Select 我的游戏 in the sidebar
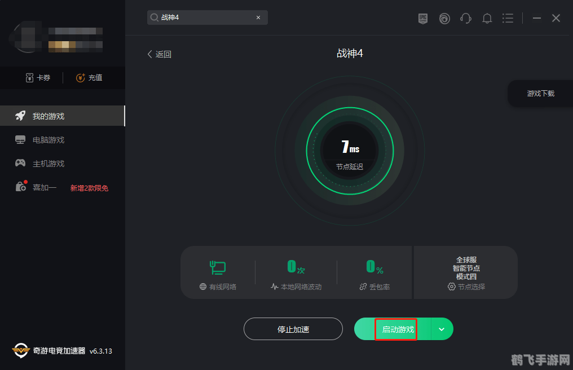The width and height of the screenshot is (573, 370). pyautogui.click(x=48, y=116)
